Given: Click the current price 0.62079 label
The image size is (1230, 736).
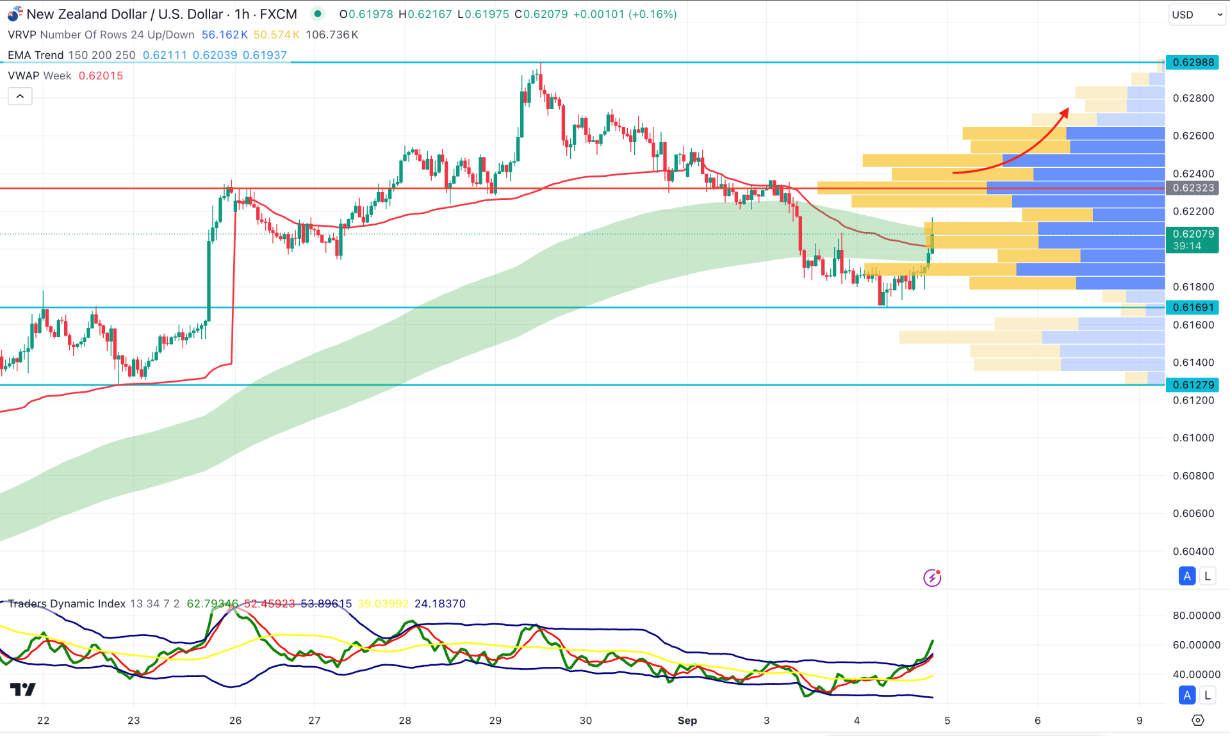Looking at the screenshot, I should pyautogui.click(x=1192, y=240).
